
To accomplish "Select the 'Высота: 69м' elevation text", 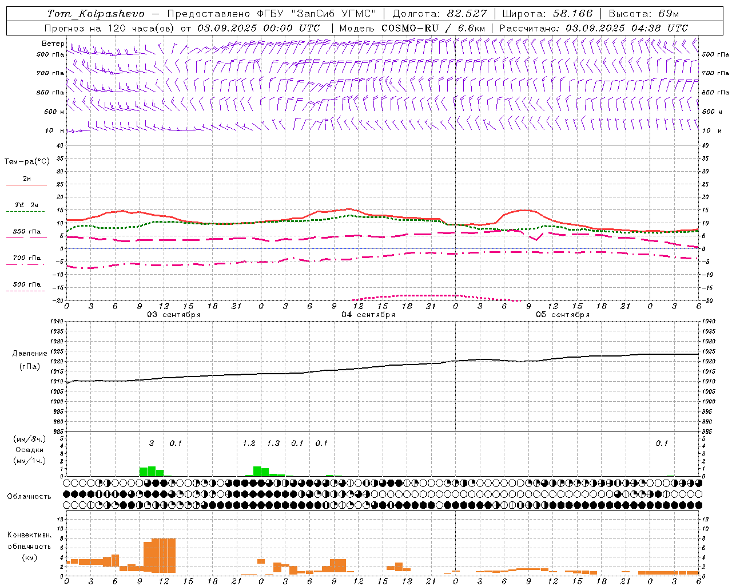I will coord(643,14).
